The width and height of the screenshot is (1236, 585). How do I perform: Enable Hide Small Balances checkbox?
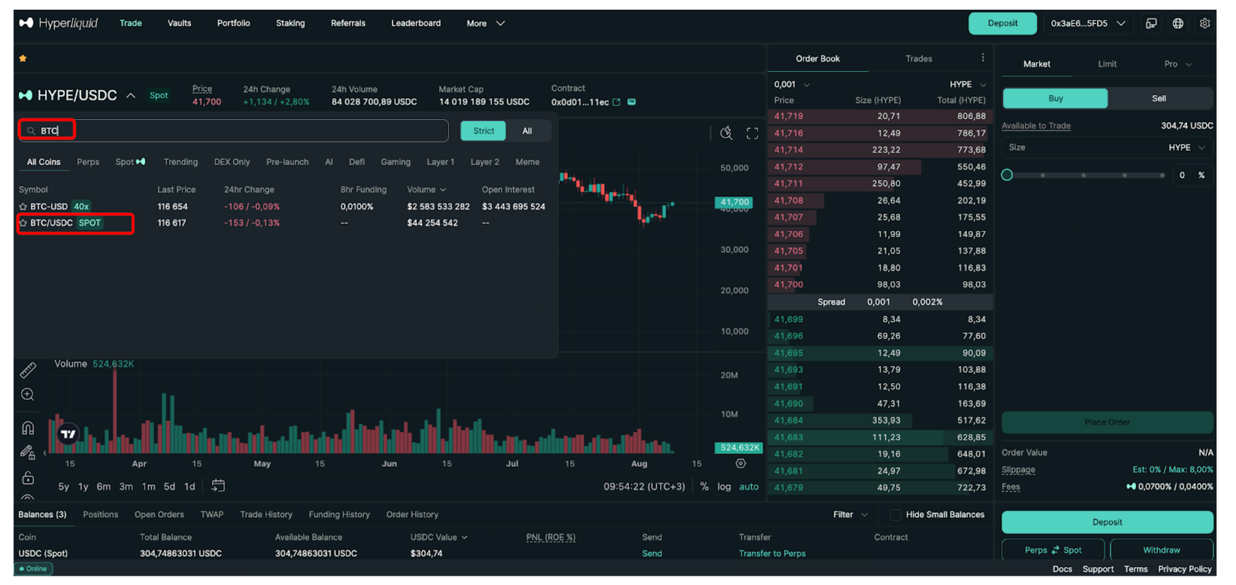(895, 515)
